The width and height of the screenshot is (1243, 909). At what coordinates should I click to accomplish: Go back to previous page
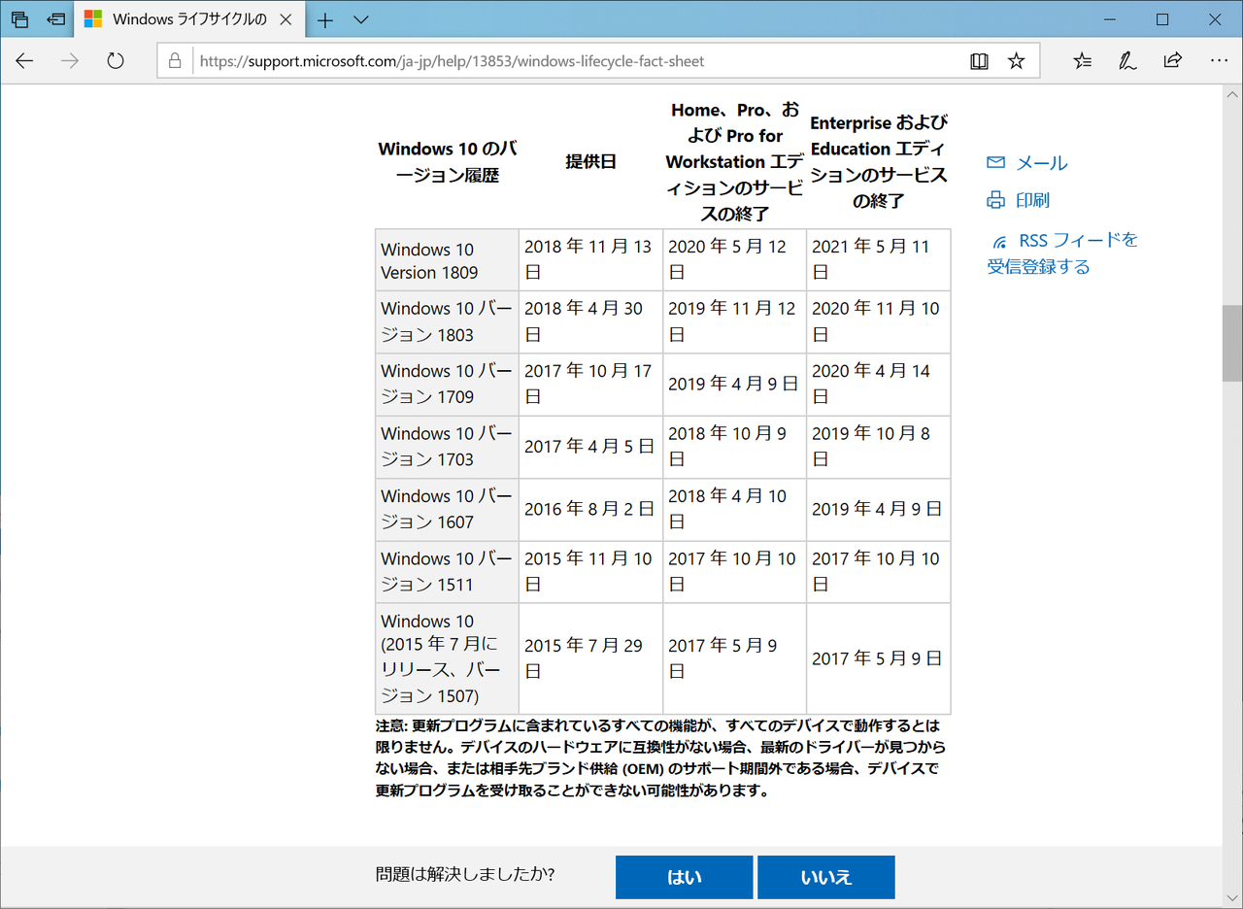pos(24,61)
